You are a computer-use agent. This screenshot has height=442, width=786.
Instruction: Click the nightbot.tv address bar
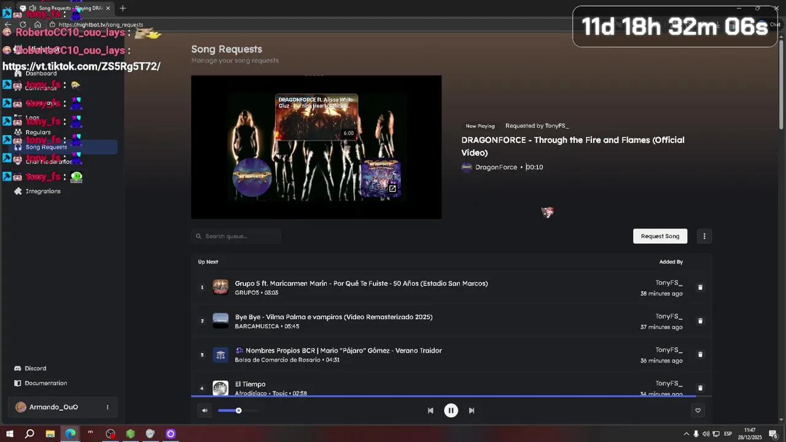click(x=101, y=25)
